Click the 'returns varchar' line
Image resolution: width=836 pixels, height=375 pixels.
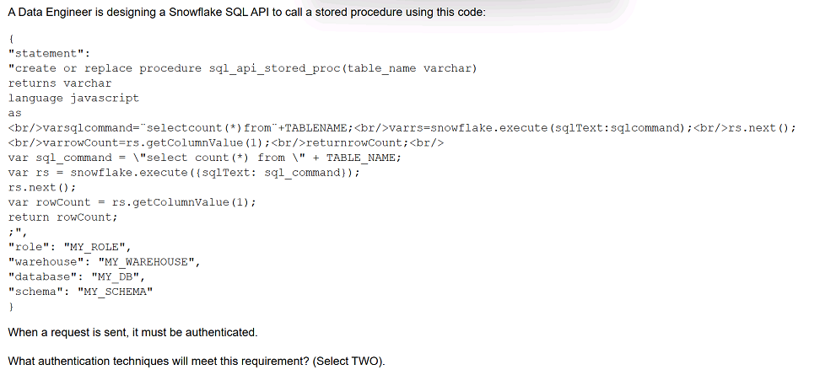click(60, 83)
